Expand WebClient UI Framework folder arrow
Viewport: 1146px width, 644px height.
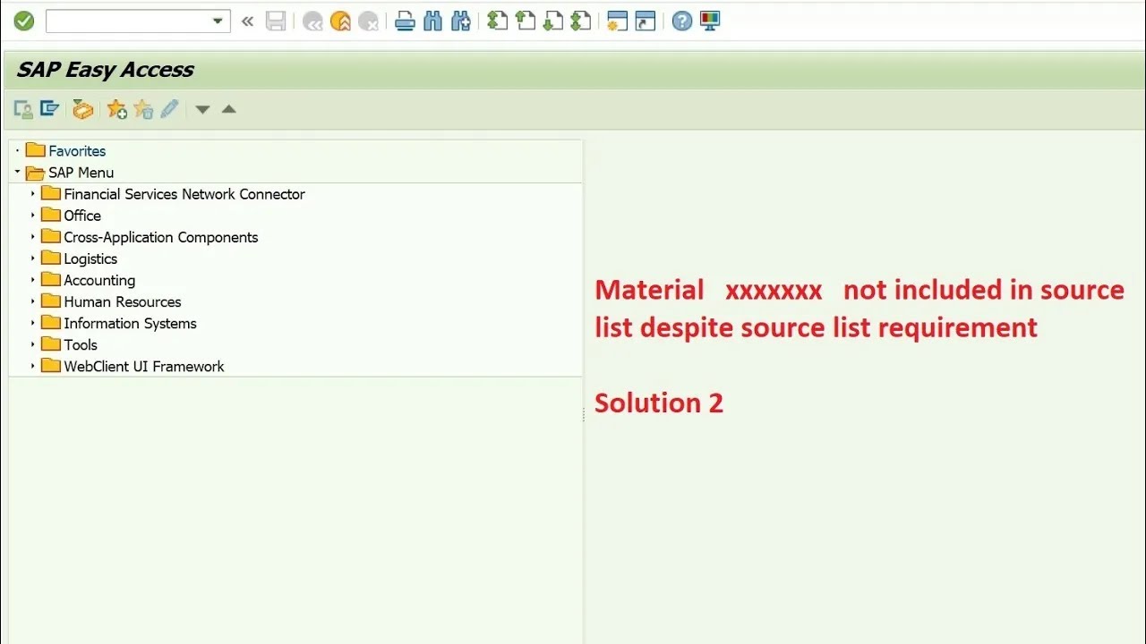pos(33,365)
